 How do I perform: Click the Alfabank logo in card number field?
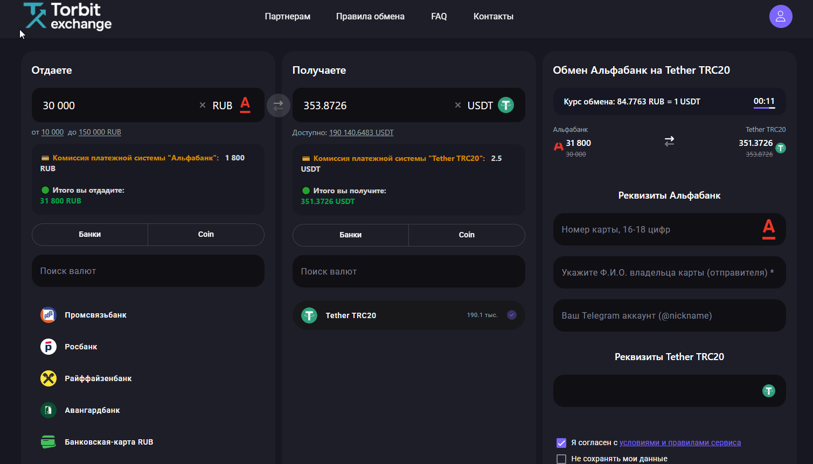point(769,229)
